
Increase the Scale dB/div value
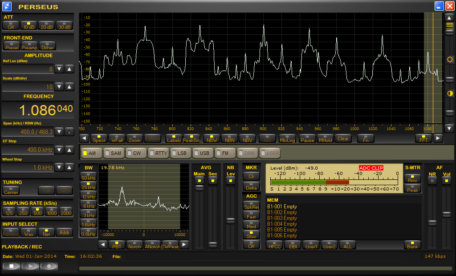[x=69, y=87]
